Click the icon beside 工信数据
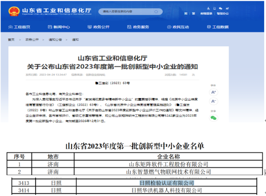266x196 pixels. tap(209, 27)
